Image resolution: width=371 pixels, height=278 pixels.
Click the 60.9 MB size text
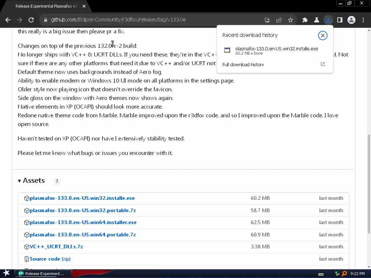pos(260,235)
